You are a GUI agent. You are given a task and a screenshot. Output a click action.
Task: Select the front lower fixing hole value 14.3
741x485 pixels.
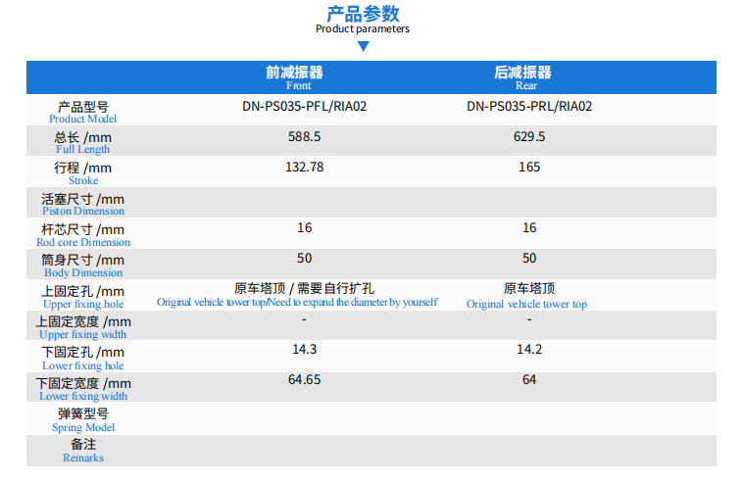point(304,349)
